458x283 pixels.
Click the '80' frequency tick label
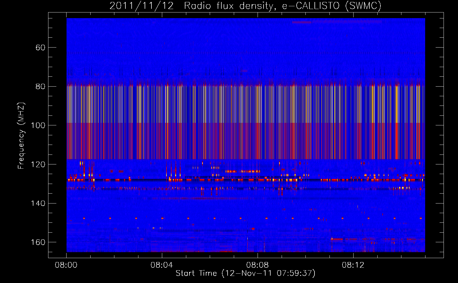40,87
